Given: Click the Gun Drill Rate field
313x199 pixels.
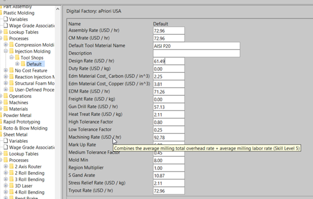Looking at the screenshot, I should (x=169, y=107).
